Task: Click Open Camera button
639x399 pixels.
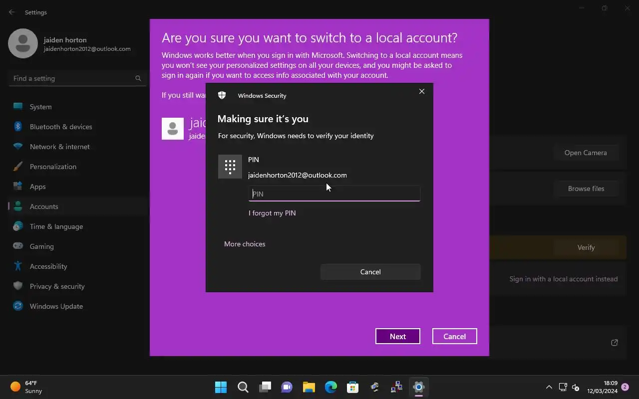Action: tap(586, 153)
